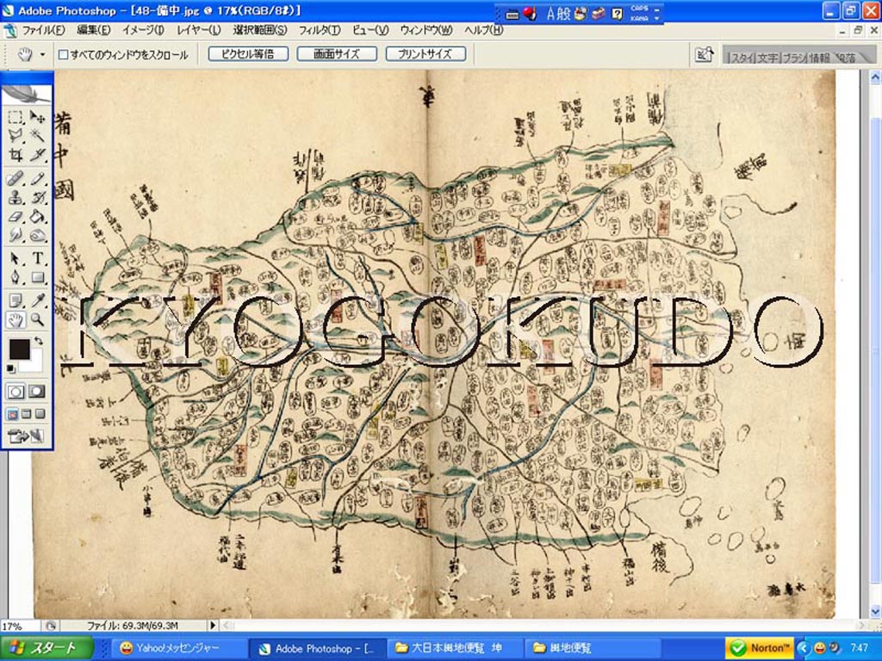Select the Hand tool in toolbox
Screen dimensions: 882x661
[x=16, y=320]
